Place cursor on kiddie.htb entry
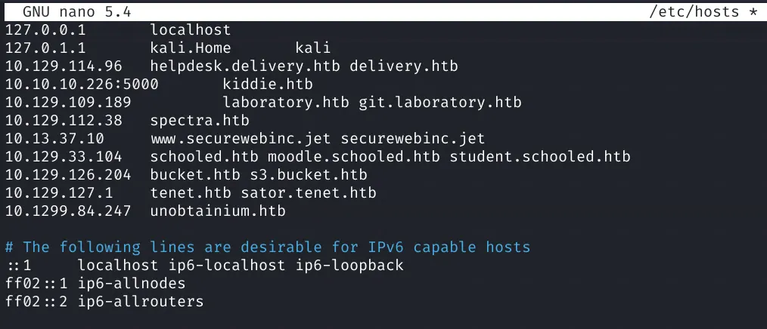This screenshot has width=767, height=329. [x=268, y=85]
